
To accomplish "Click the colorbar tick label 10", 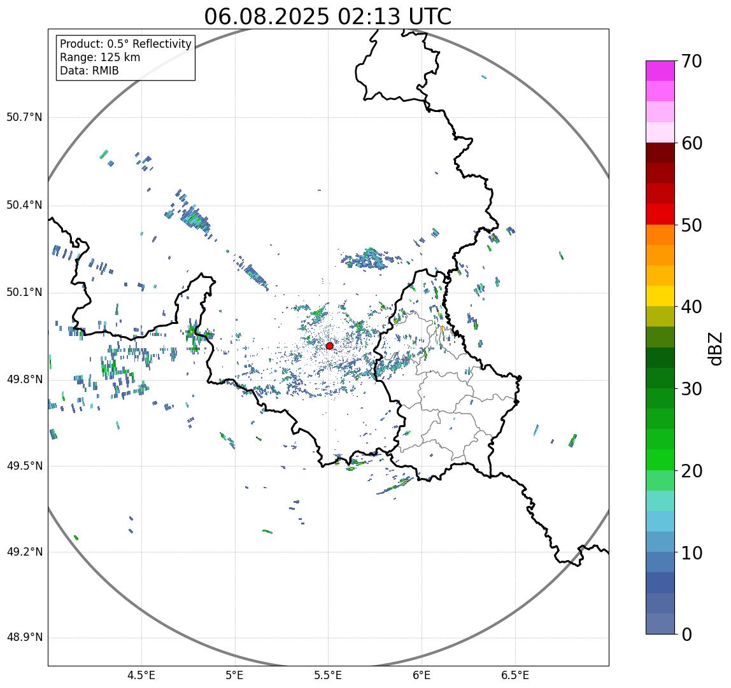I will tap(692, 553).
